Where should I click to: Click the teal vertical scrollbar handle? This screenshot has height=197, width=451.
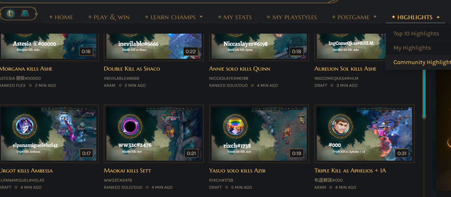coord(424,93)
